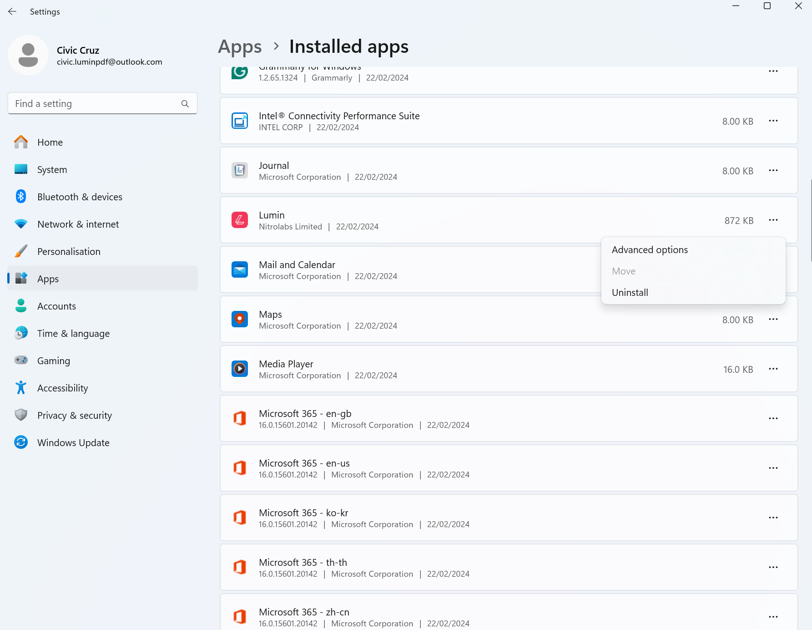Click the back arrow button
This screenshot has height=630, width=812.
click(12, 11)
